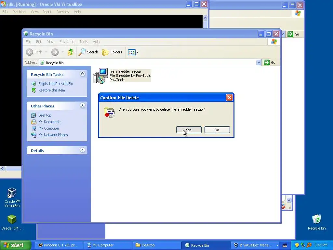Cancel deletion with the No button
The height and width of the screenshot is (250, 333).
point(217,130)
